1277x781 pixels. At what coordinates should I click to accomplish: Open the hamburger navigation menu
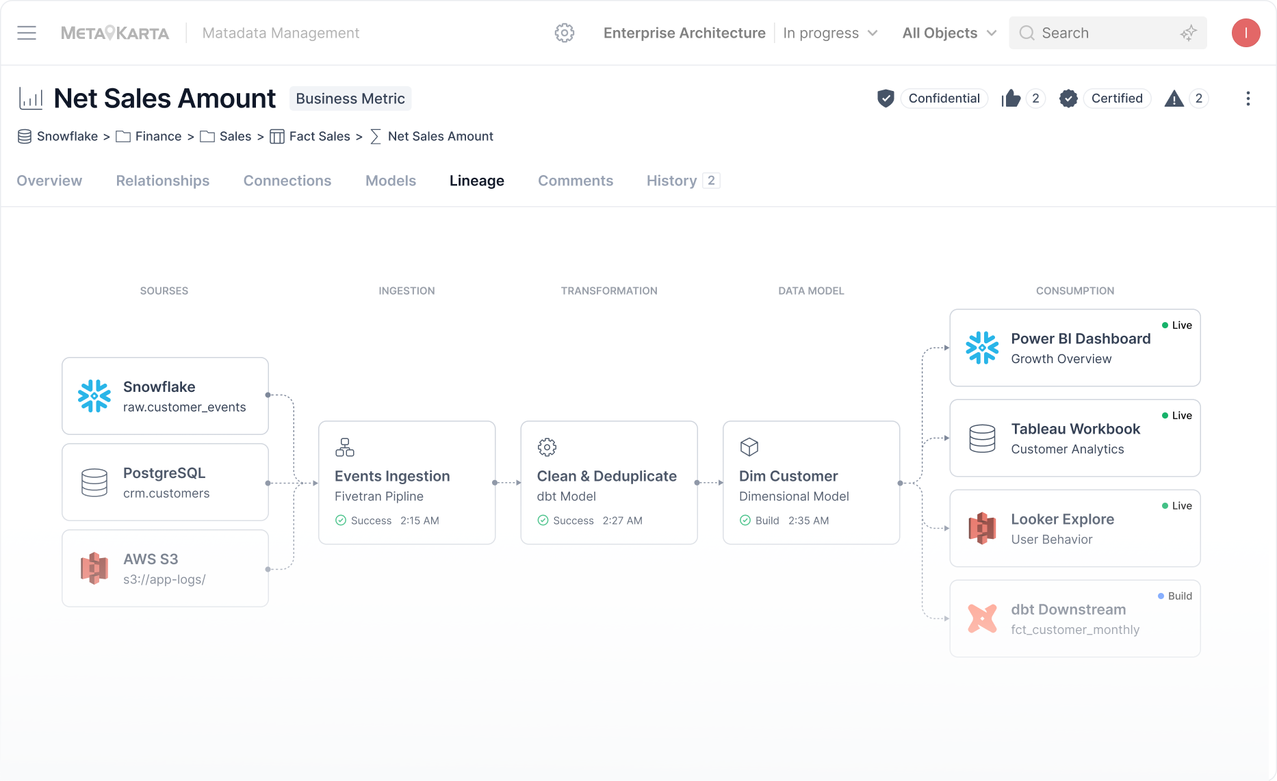pos(27,33)
